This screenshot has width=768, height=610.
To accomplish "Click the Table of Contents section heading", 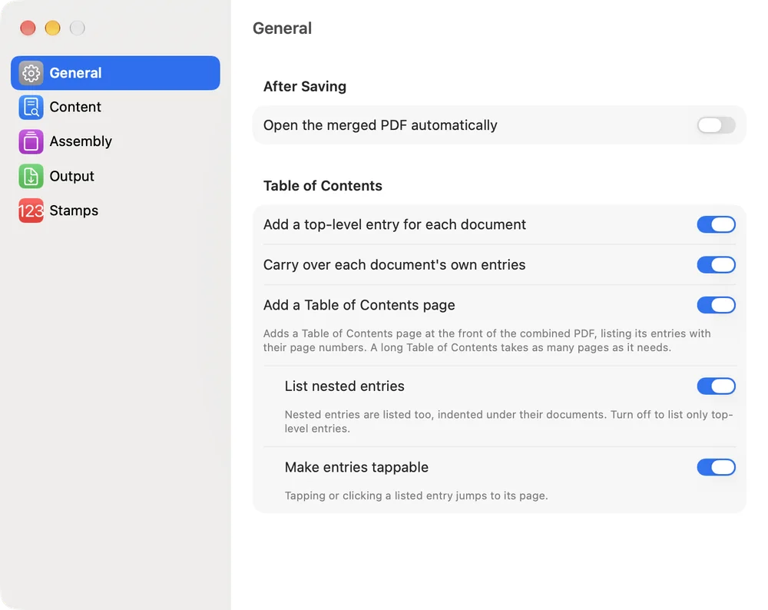I will [323, 186].
